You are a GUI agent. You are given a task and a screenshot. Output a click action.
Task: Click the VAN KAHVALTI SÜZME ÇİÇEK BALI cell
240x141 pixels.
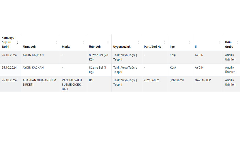coord(72,84)
